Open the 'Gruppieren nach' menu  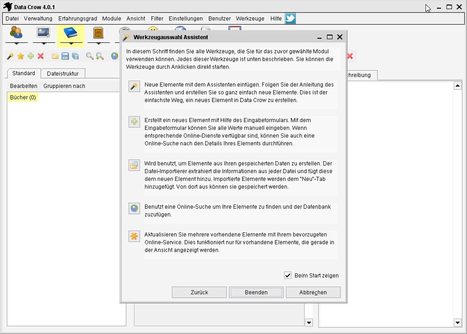tap(64, 86)
